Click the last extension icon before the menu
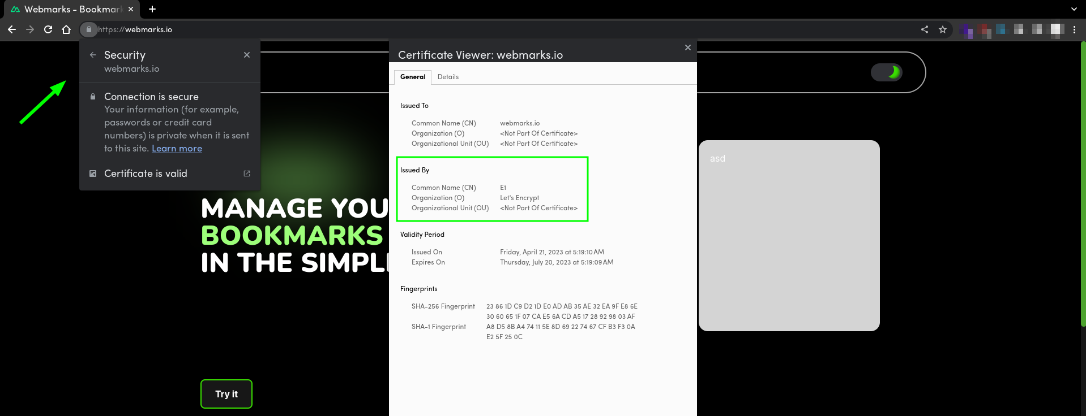This screenshot has height=416, width=1086. click(1057, 29)
